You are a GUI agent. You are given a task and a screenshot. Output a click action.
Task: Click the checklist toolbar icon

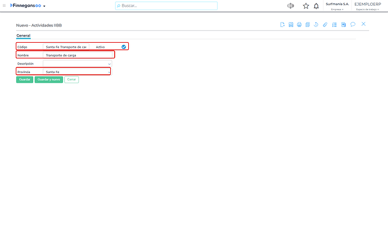point(335,25)
